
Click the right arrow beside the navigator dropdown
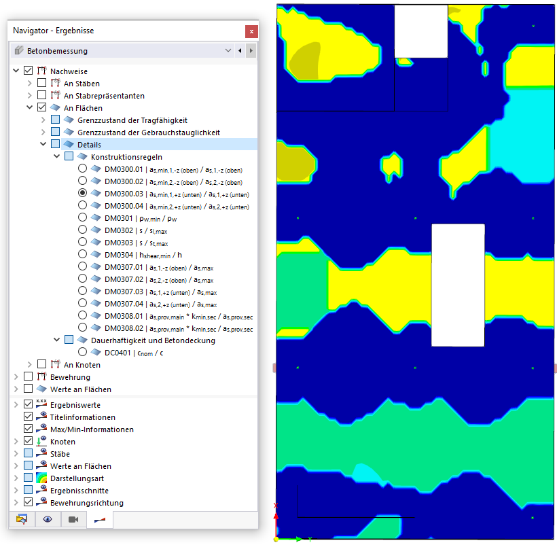coord(252,50)
